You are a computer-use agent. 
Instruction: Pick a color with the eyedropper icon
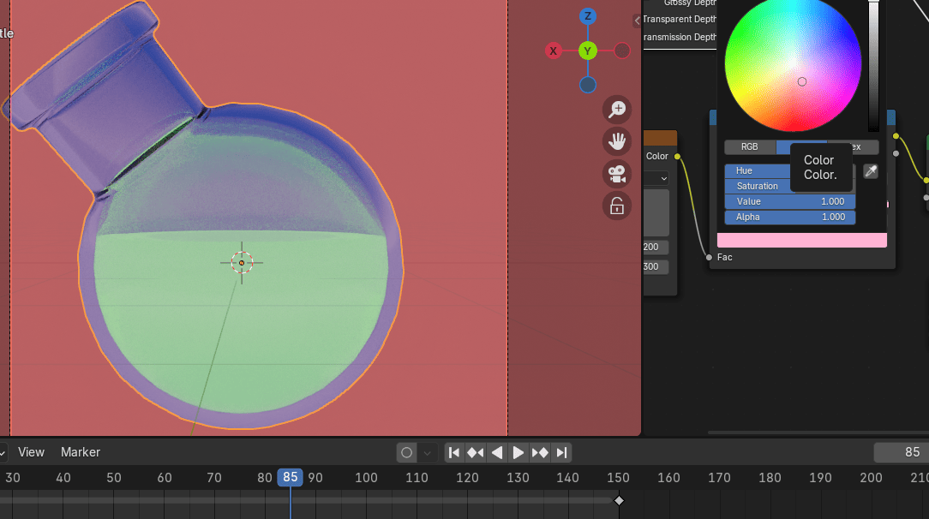pyautogui.click(x=871, y=171)
